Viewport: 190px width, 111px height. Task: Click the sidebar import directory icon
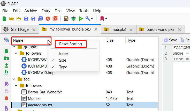click(x=6, y=73)
